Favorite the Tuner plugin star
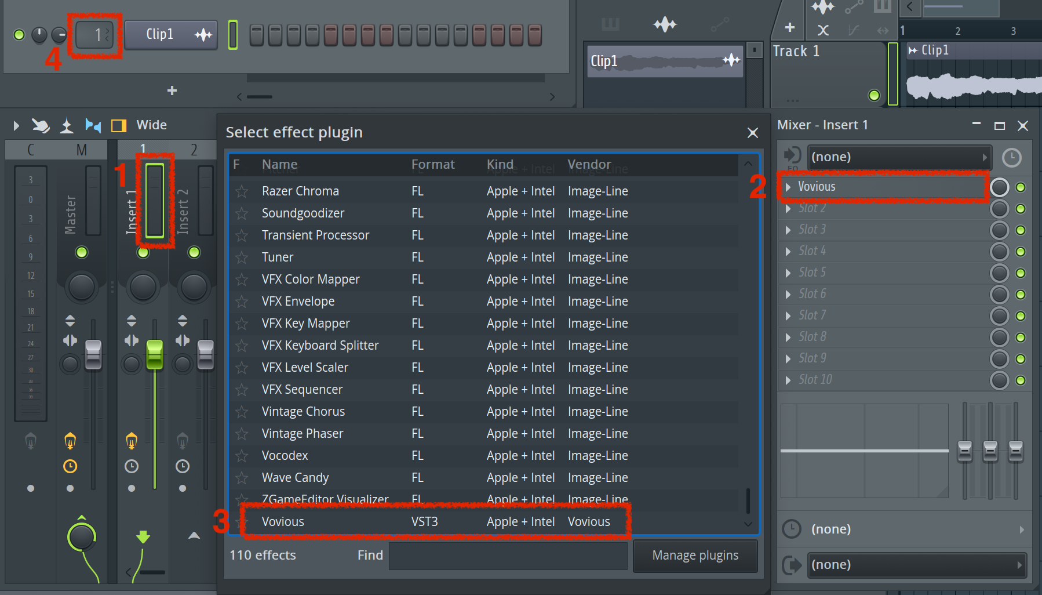The width and height of the screenshot is (1042, 595). point(242,257)
